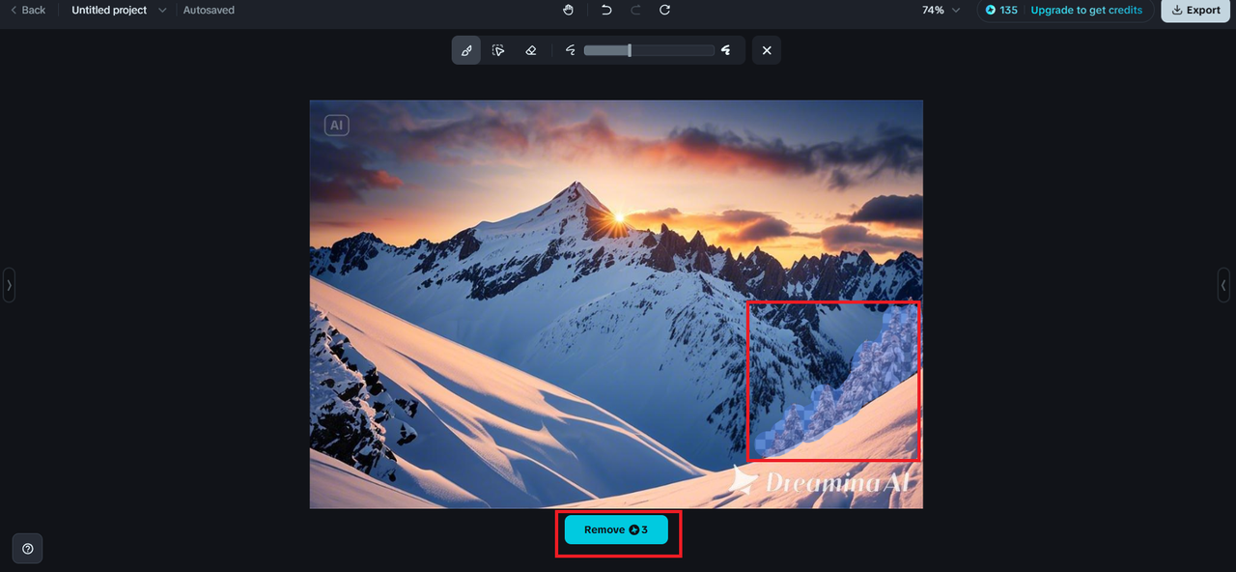Select the quick selection tool
The width and height of the screenshot is (1236, 572).
pos(498,50)
